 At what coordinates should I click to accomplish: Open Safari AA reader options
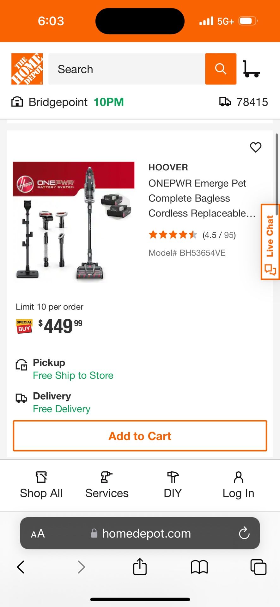pos(38,534)
